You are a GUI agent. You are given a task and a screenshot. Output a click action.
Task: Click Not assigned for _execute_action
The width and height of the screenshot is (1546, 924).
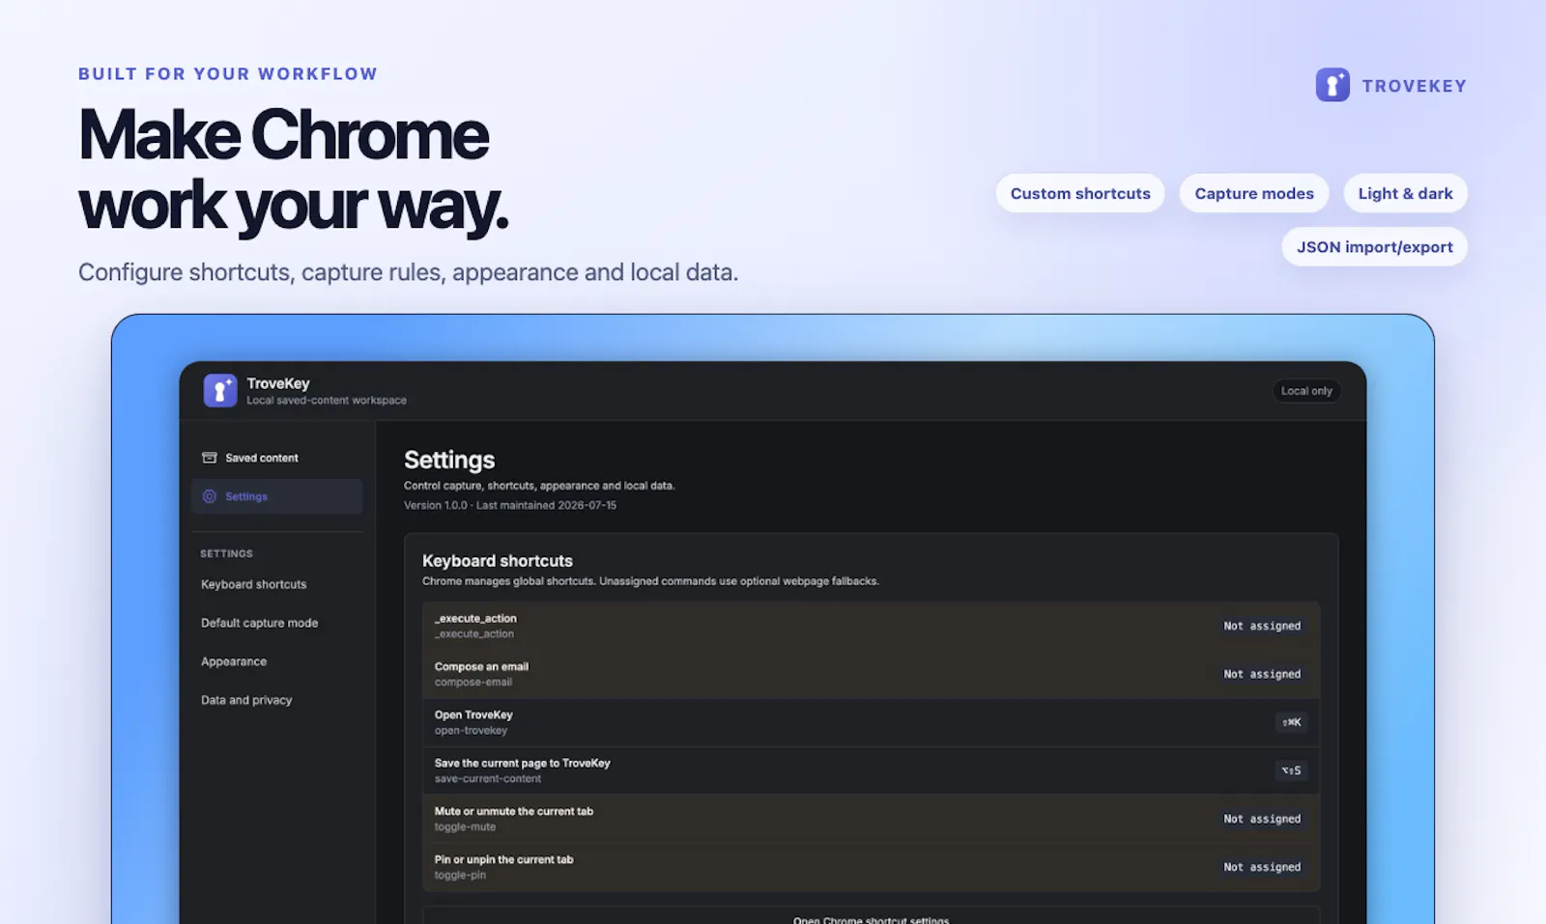1262,626
